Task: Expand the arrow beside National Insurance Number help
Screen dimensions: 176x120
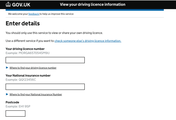Action: 7,94
